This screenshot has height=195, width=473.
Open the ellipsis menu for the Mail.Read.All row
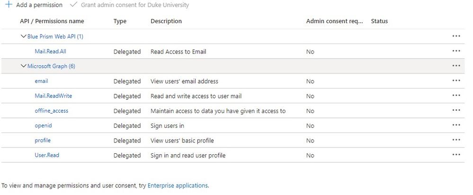click(x=456, y=51)
